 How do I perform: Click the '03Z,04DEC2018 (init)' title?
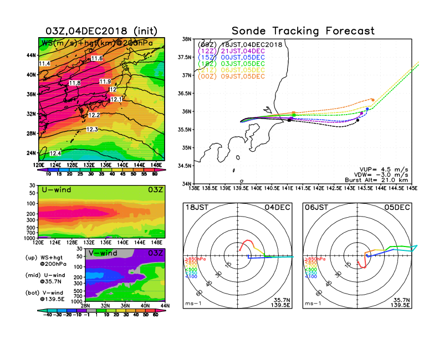point(101,31)
